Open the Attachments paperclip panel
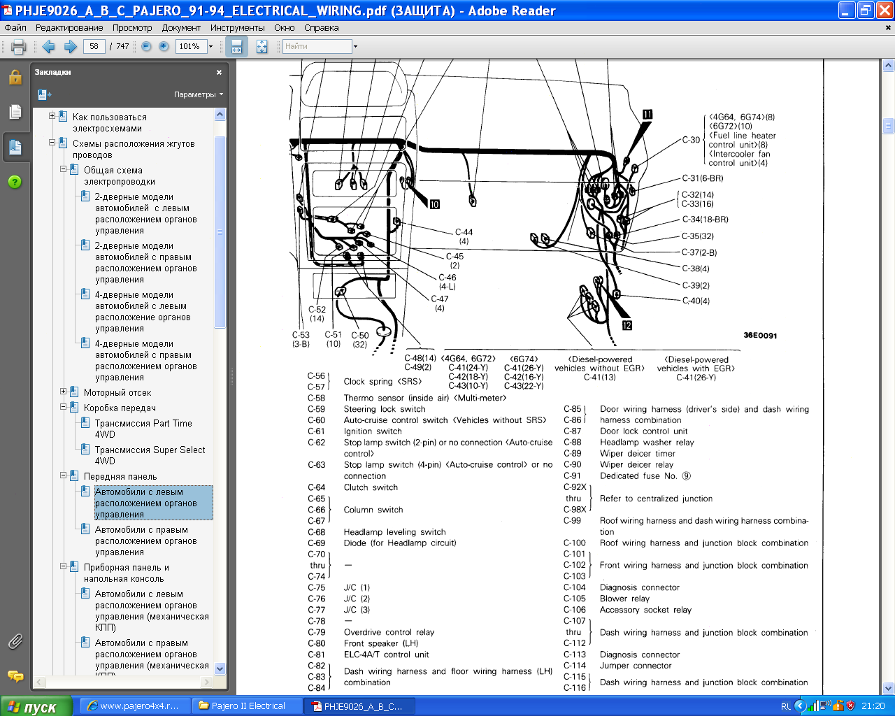Image resolution: width=895 pixels, height=716 pixels. pos(15,640)
